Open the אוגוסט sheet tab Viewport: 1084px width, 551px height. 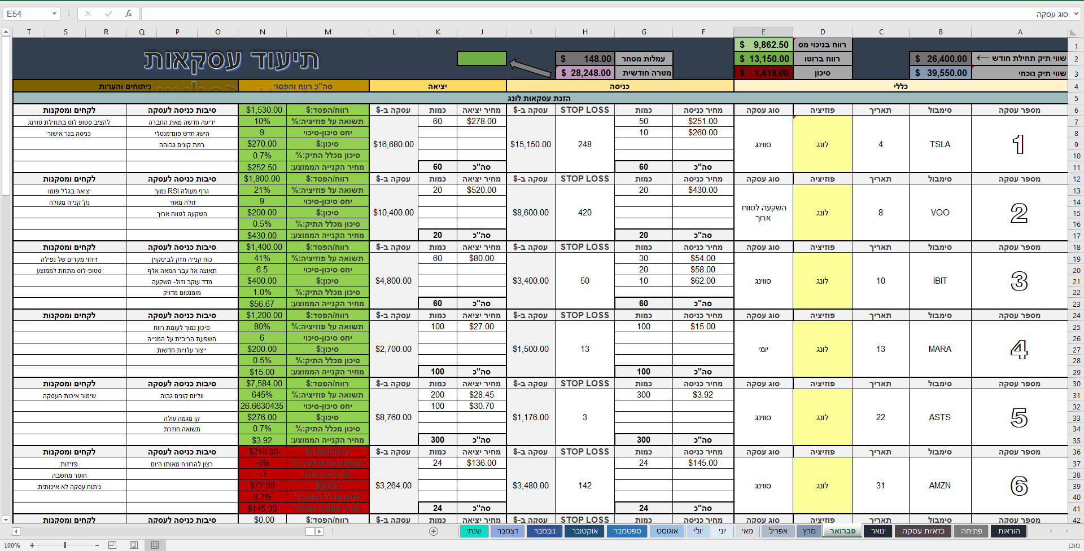pos(667,531)
